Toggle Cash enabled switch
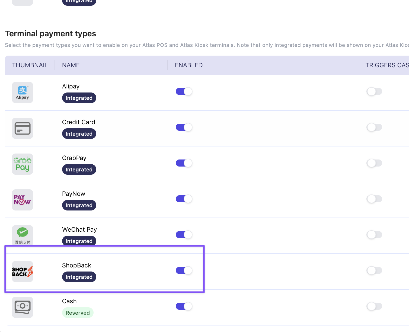This screenshot has width=409, height=332. (184, 306)
